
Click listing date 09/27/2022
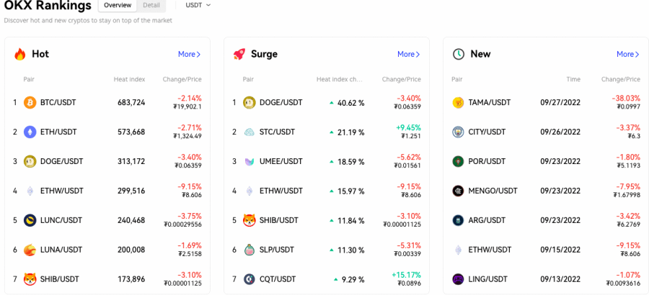click(x=560, y=102)
